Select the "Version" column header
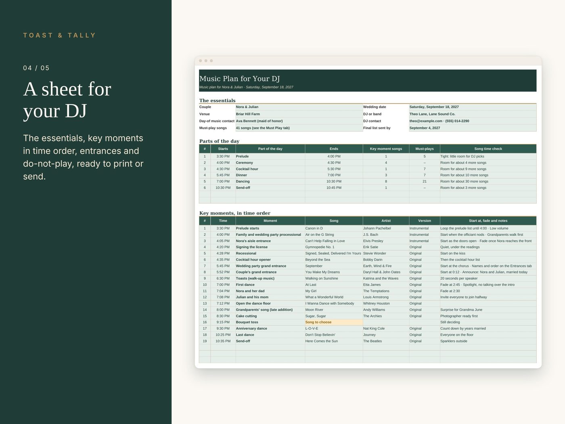Screen dimensions: 565x424 [x=425, y=221]
